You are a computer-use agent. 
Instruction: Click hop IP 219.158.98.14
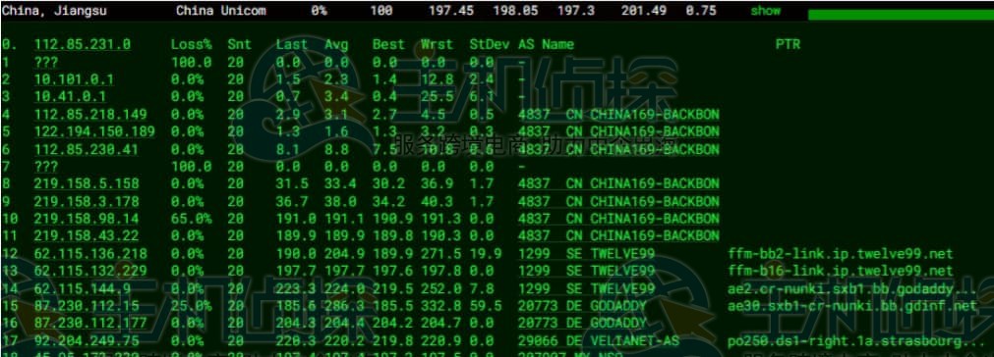pos(87,219)
